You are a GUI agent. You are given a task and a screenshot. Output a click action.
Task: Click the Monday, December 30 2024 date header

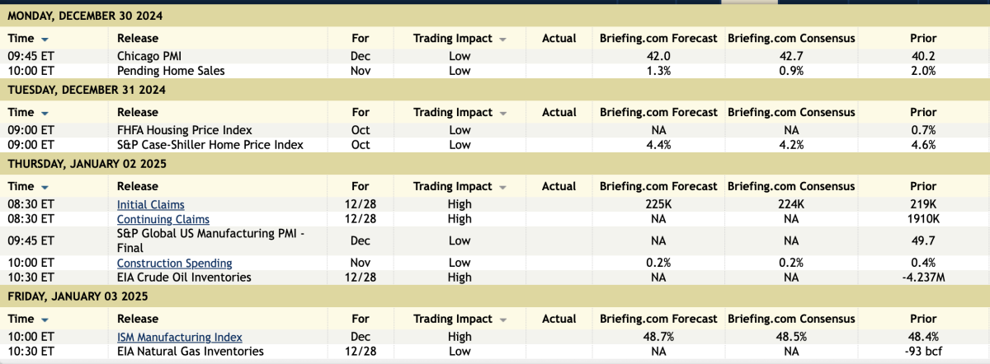click(86, 15)
